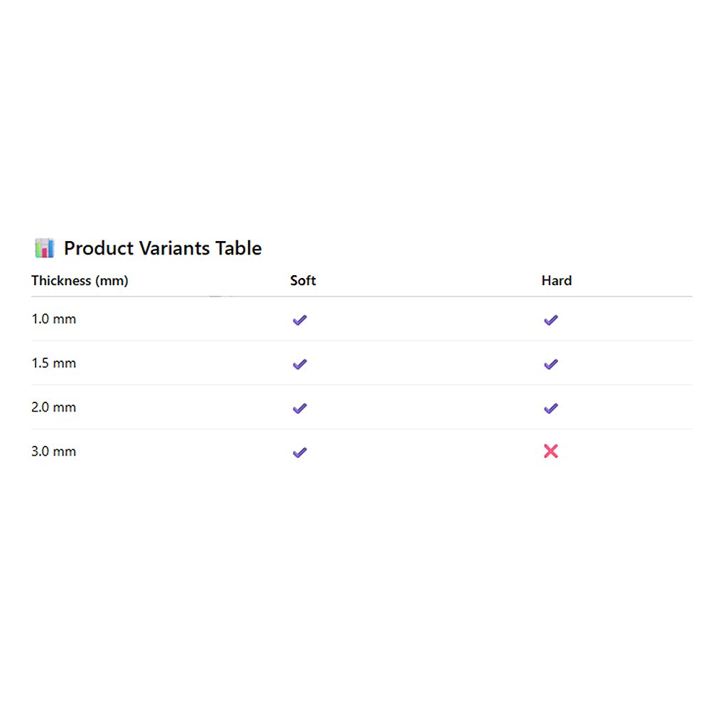Click the word Product in the heading
Image resolution: width=711 pixels, height=711 pixels.
(x=99, y=248)
